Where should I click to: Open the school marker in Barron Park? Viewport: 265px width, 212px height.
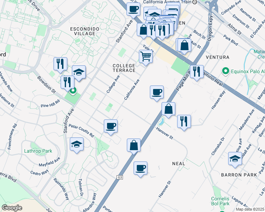click(235, 159)
